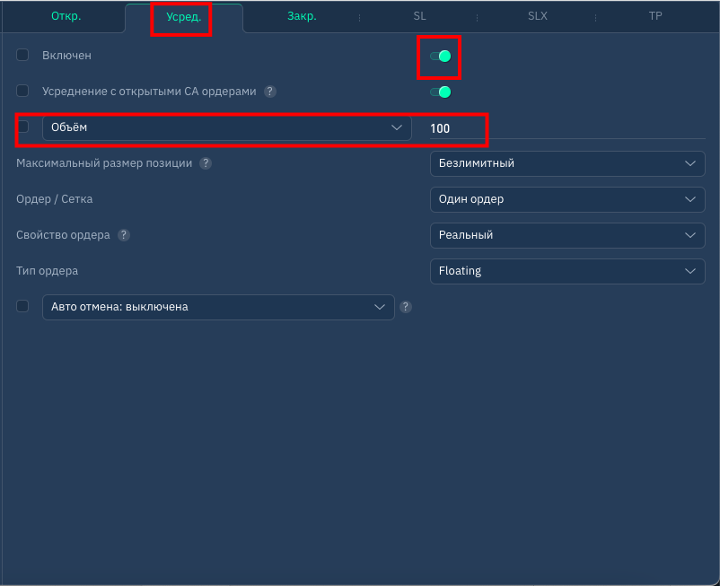Toggle the Включен switch off
720x586 pixels.
(441, 56)
